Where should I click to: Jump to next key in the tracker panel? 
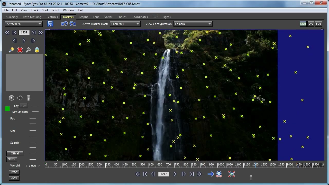[x=34, y=33]
